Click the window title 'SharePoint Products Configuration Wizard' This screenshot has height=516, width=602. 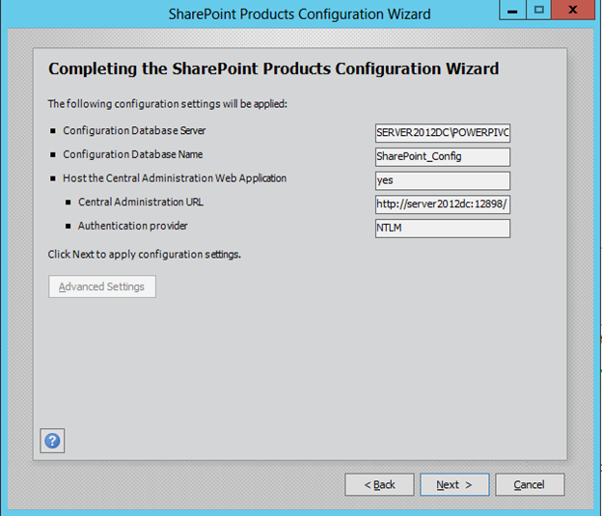tap(299, 14)
